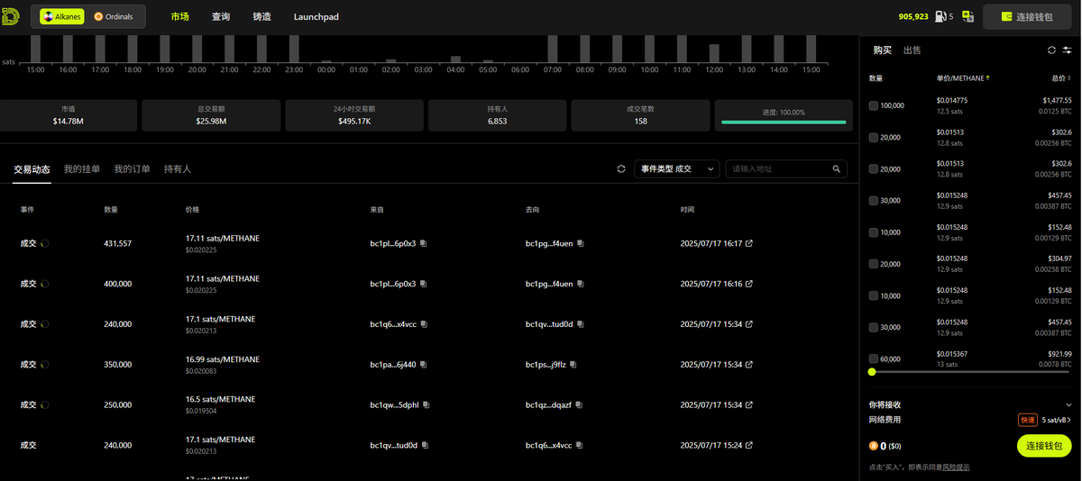
Task: Click the site logo icon
Action: click(x=10, y=16)
